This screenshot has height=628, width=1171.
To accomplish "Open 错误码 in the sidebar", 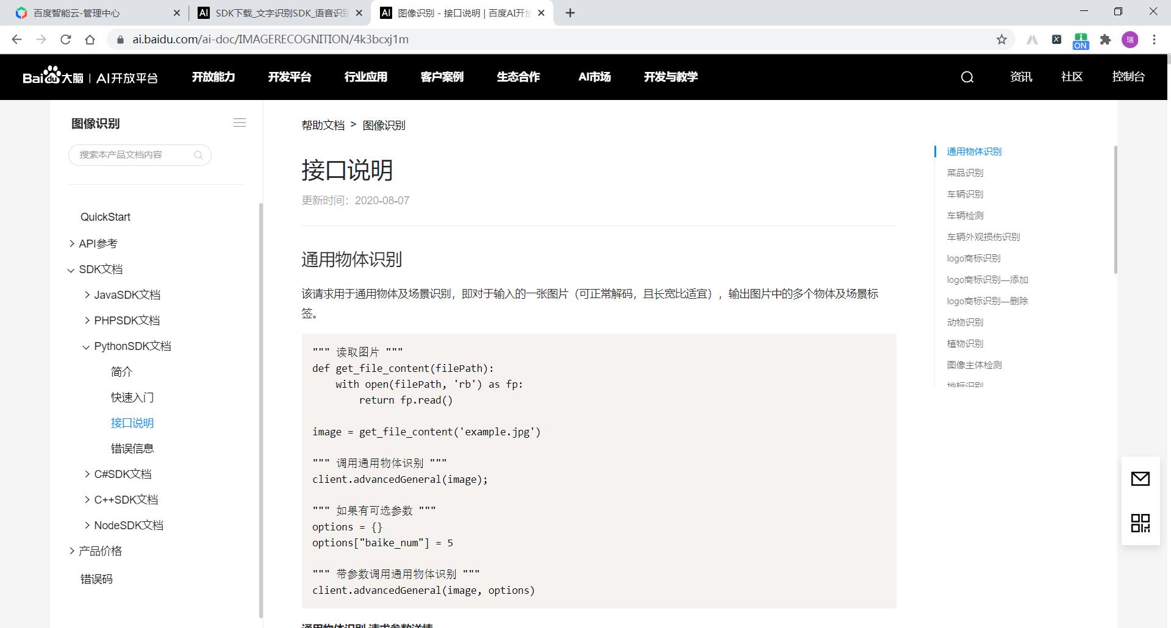I will 96,579.
